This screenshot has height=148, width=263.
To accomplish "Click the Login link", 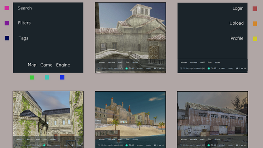I will [x=238, y=8].
